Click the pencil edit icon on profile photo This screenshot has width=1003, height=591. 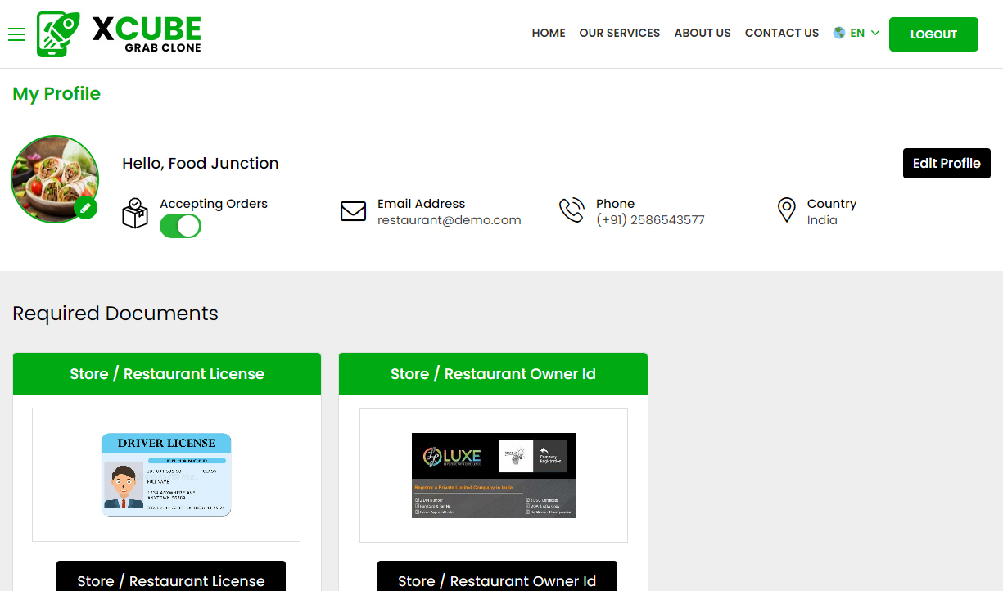(85, 208)
